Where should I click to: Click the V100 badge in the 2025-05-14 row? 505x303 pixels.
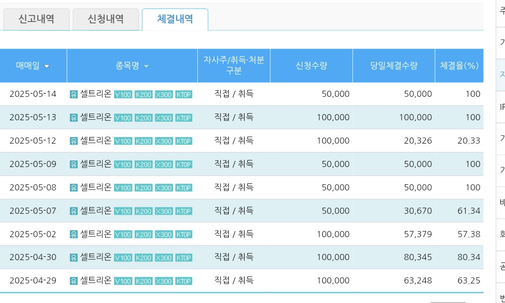pos(123,94)
